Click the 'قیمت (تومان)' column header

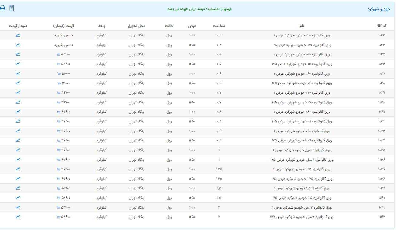coord(64,26)
